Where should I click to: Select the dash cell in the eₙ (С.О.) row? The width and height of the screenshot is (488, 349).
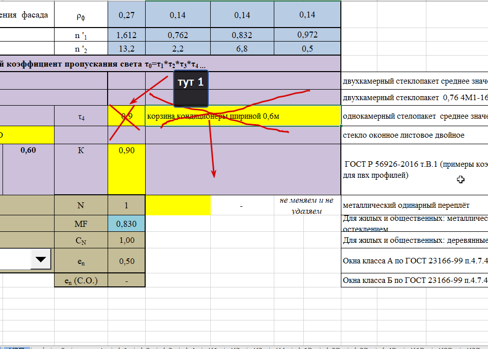click(127, 280)
